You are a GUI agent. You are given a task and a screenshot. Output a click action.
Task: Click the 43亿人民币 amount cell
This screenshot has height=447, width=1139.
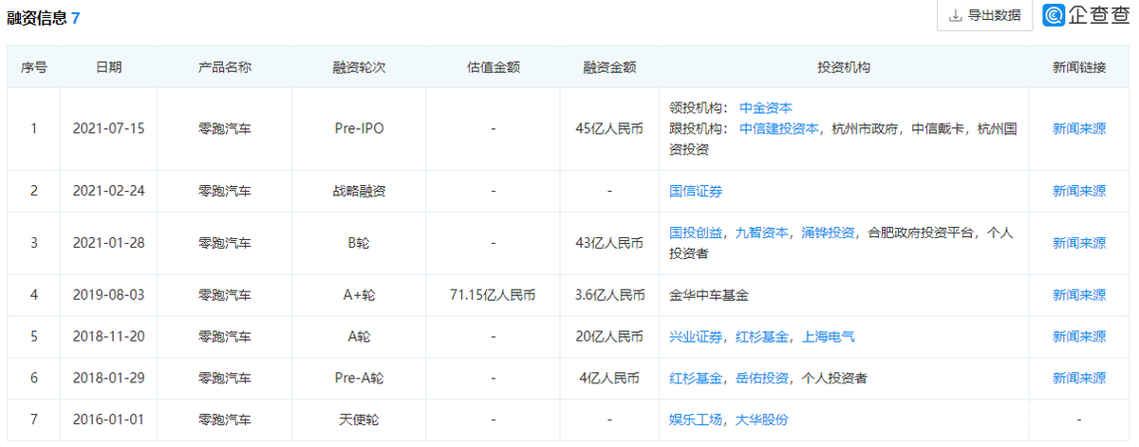click(609, 243)
